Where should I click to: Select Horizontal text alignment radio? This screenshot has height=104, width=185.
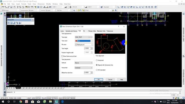click(97, 60)
